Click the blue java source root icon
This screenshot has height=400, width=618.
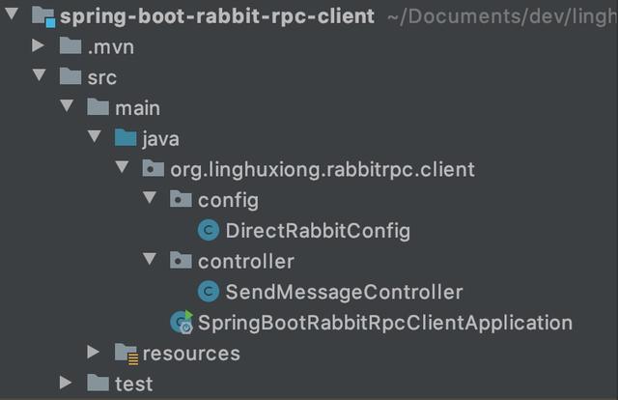click(126, 137)
